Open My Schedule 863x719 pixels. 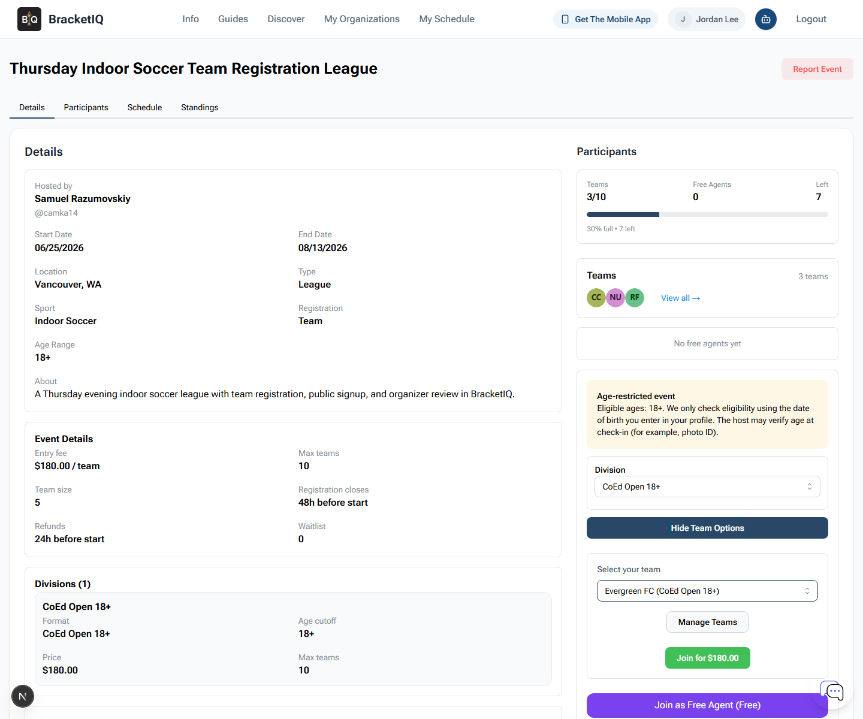(447, 19)
